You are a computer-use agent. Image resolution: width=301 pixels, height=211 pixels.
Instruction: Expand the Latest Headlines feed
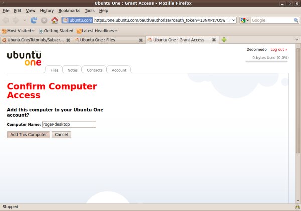pyautogui.click(x=97, y=31)
